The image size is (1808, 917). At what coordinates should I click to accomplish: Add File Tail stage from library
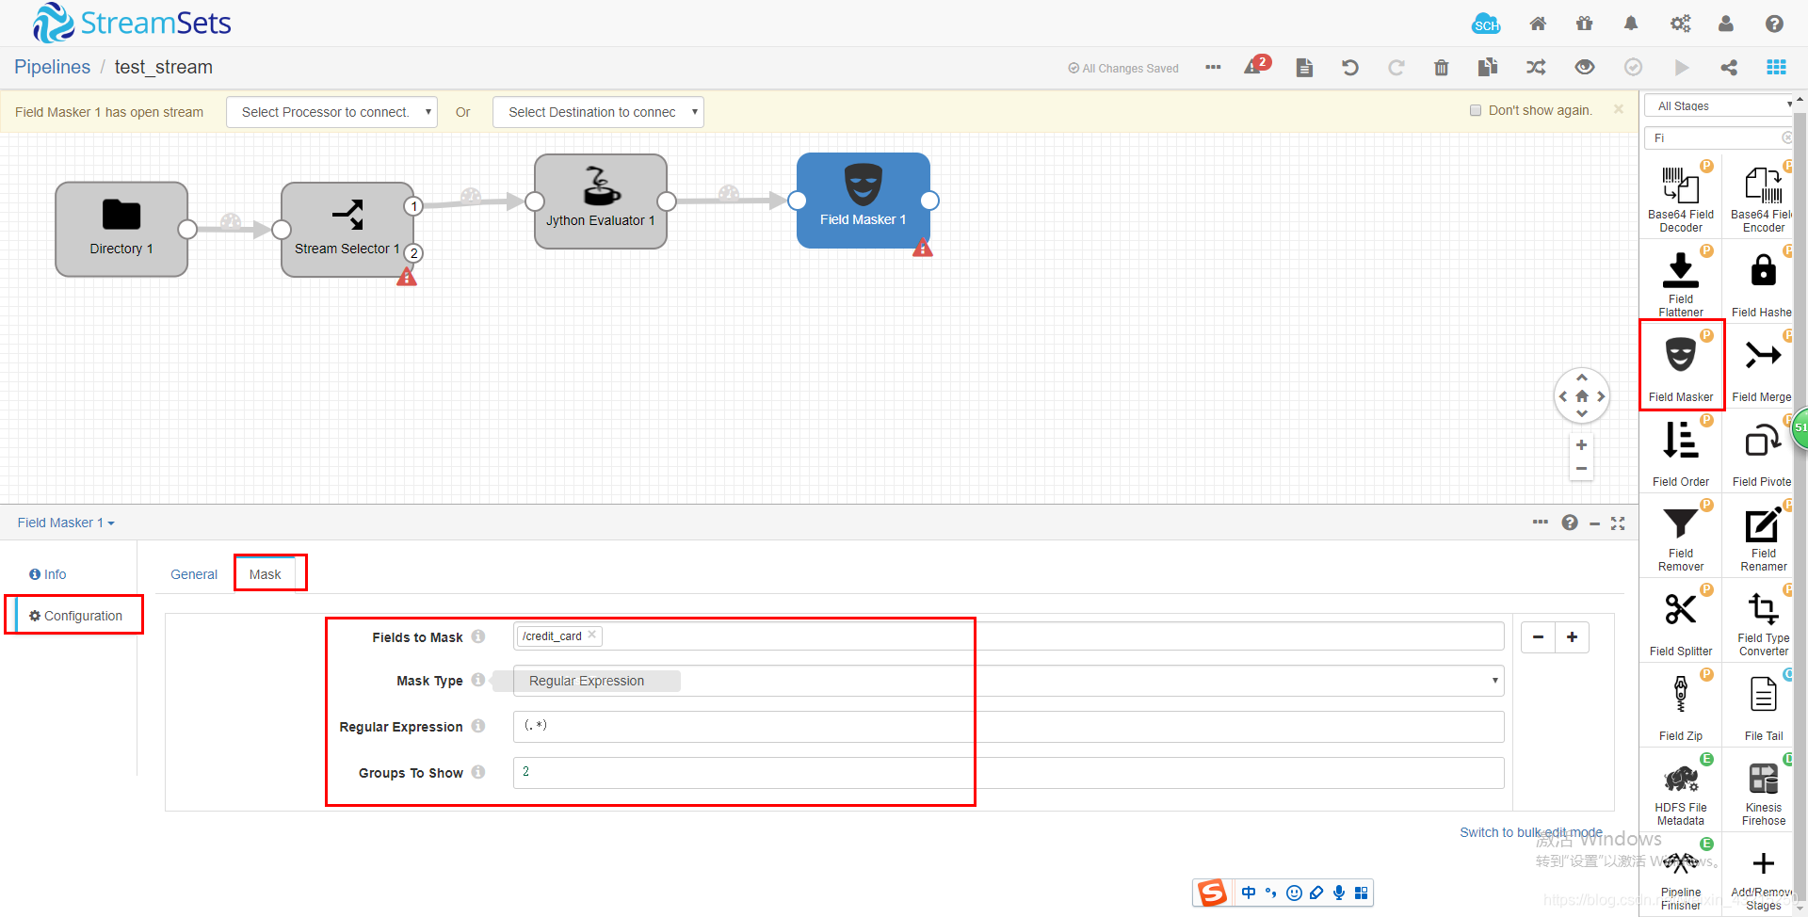click(x=1763, y=706)
